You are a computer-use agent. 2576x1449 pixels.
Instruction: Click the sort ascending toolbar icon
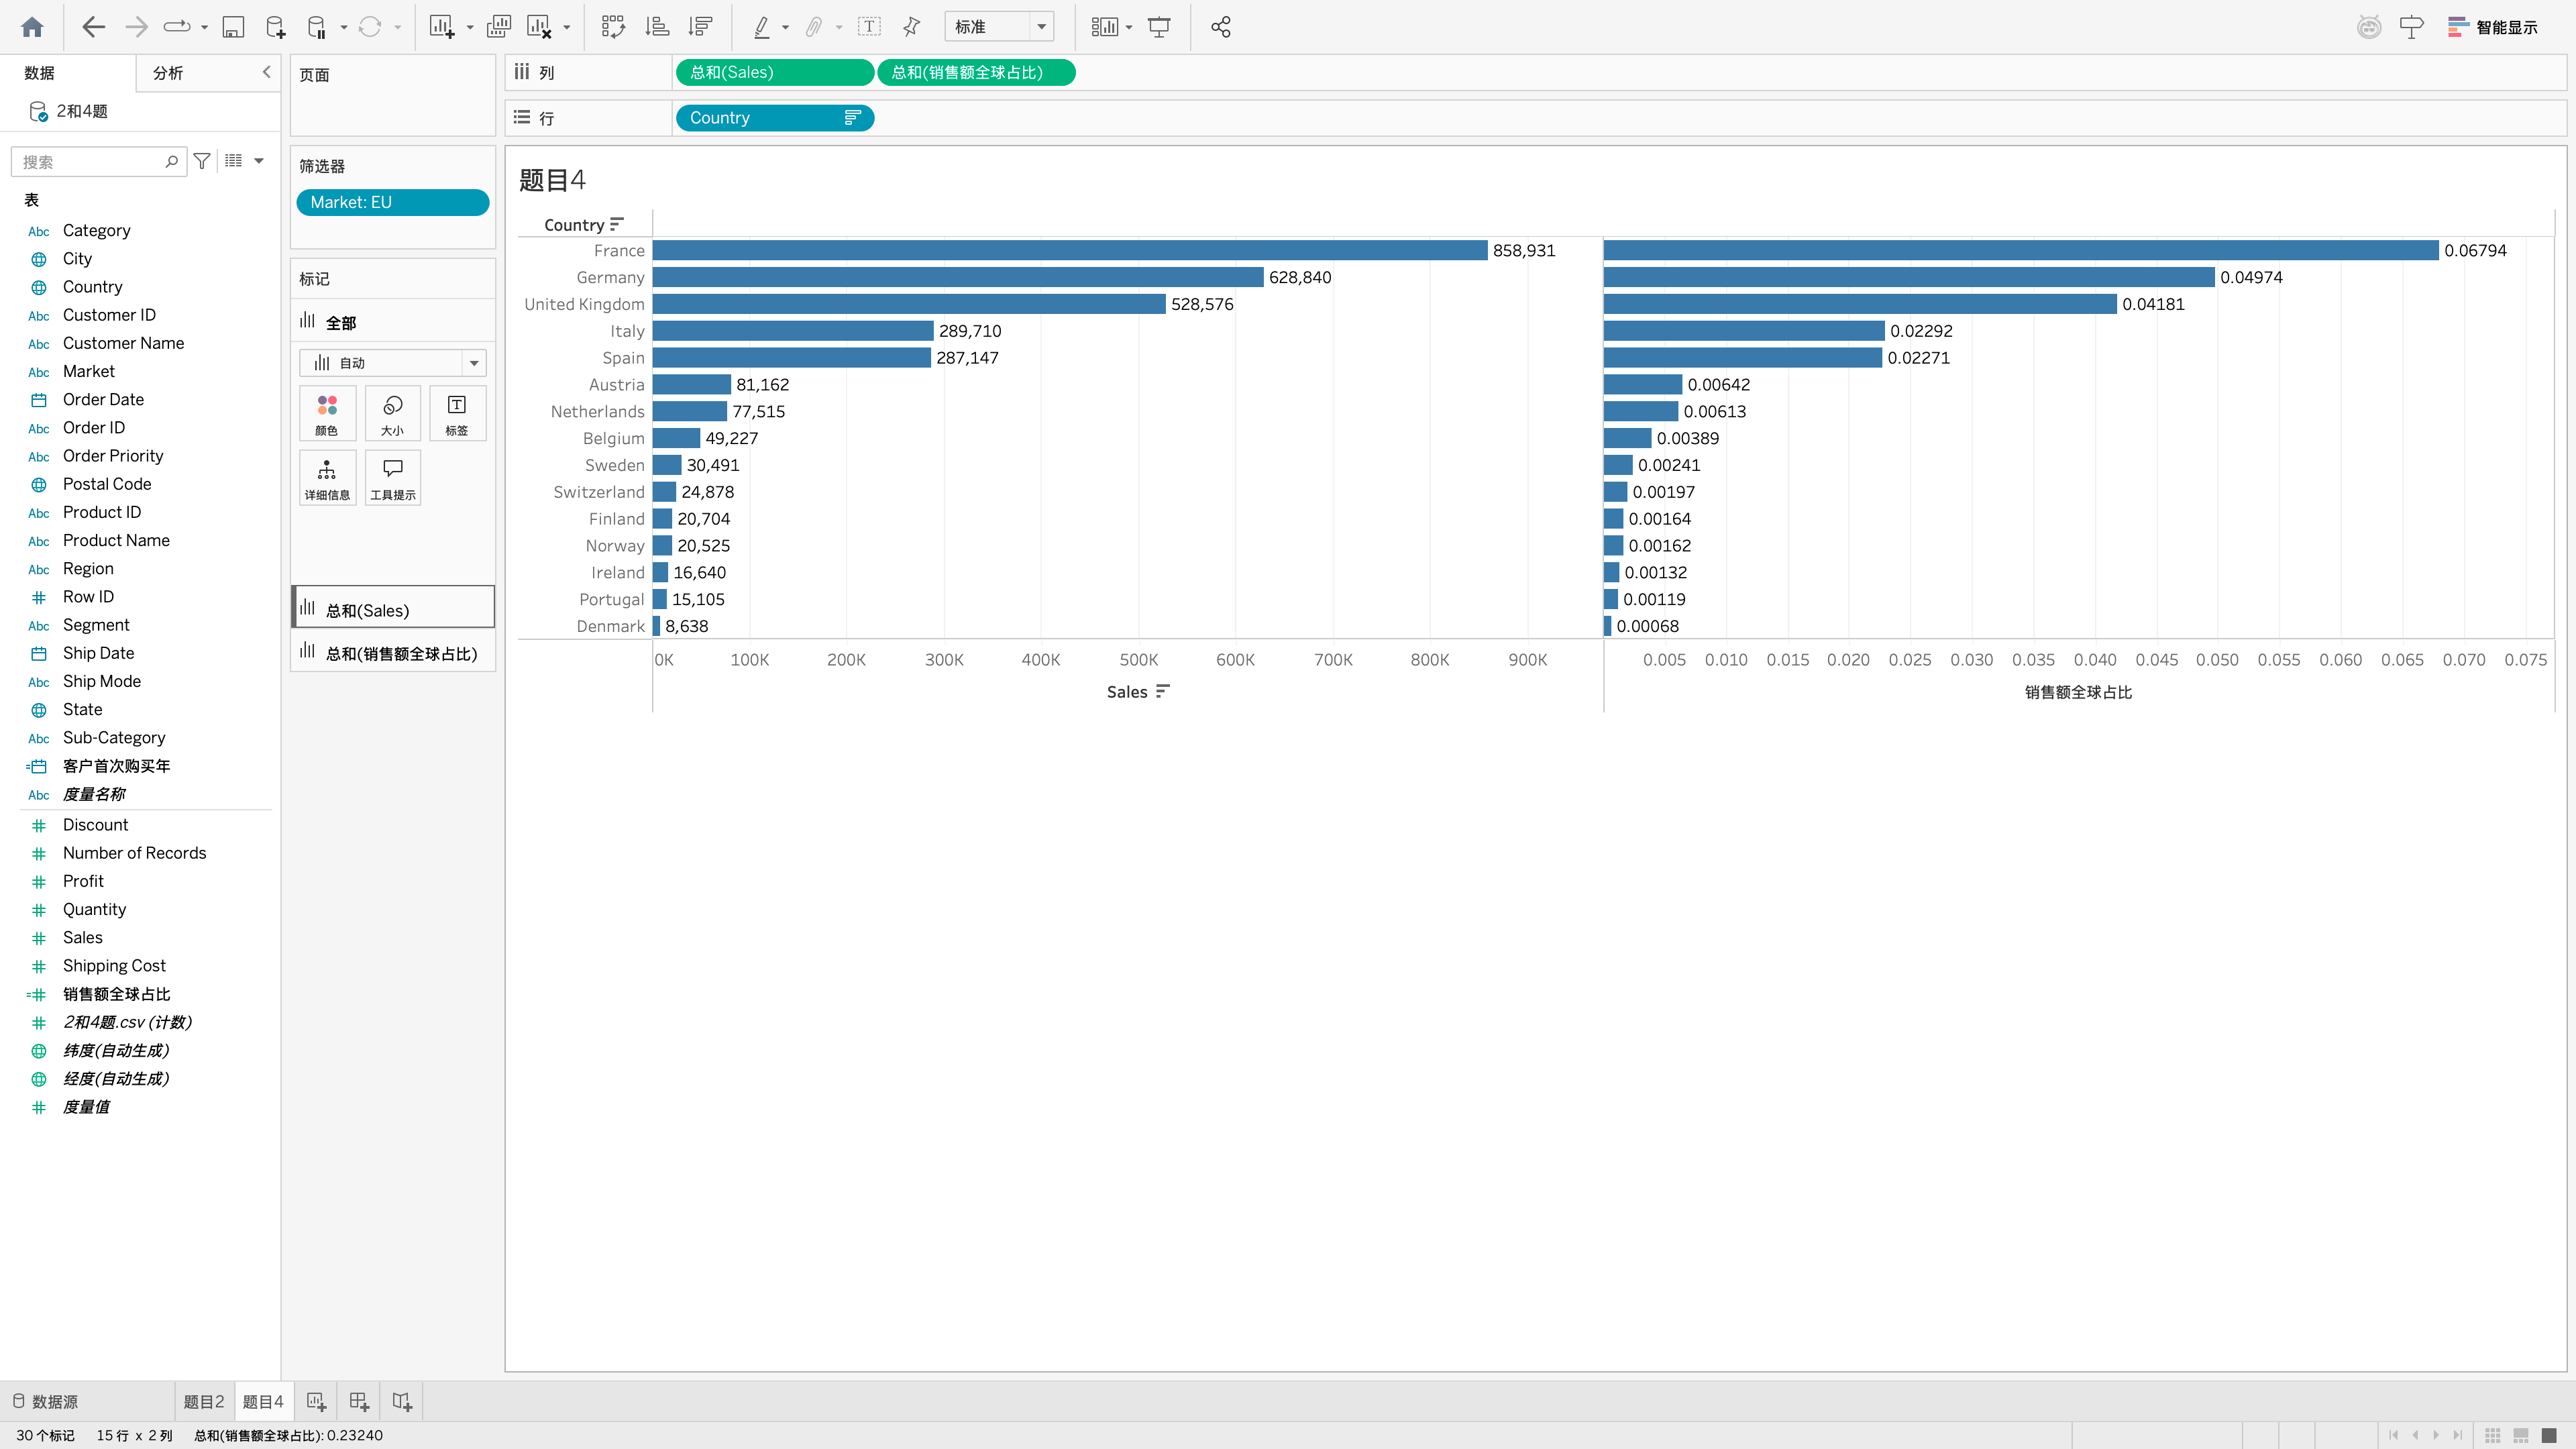pos(657,27)
